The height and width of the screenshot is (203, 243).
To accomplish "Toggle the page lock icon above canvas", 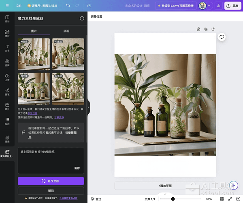I will coord(198,29).
